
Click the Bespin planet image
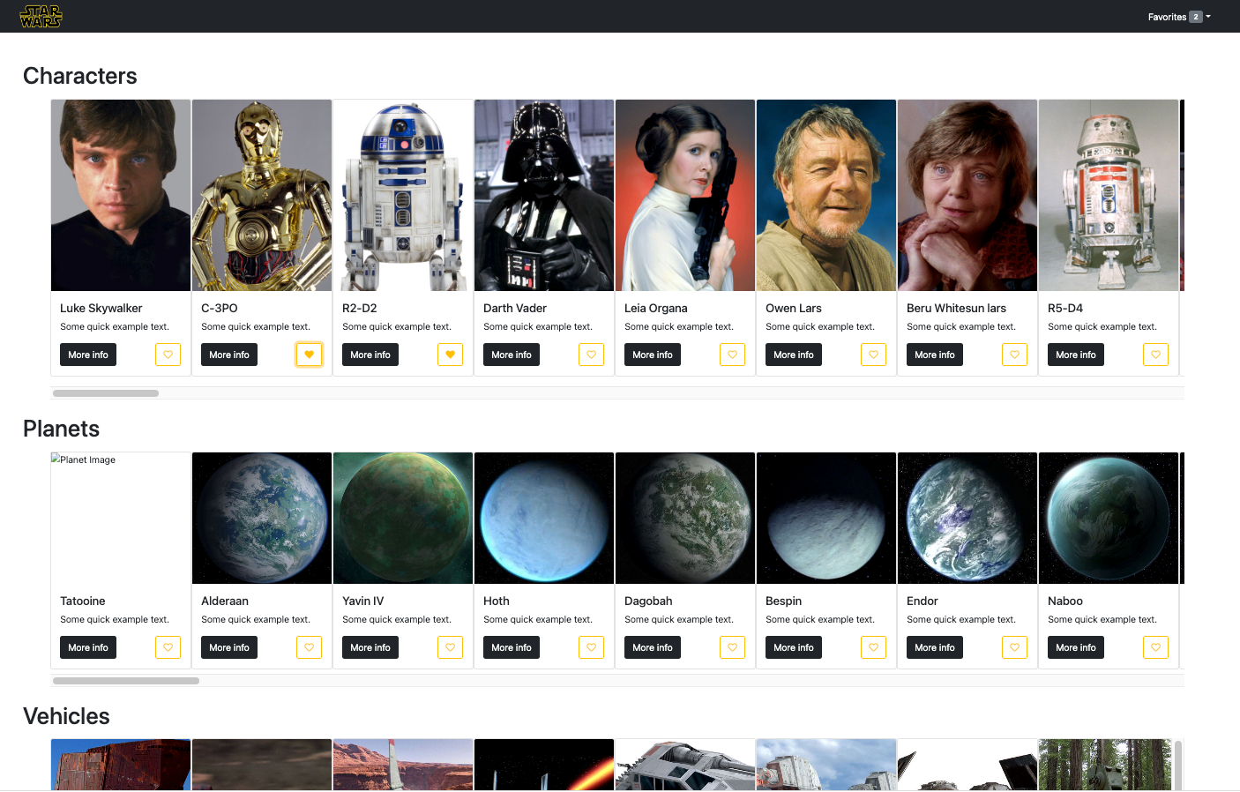(826, 518)
